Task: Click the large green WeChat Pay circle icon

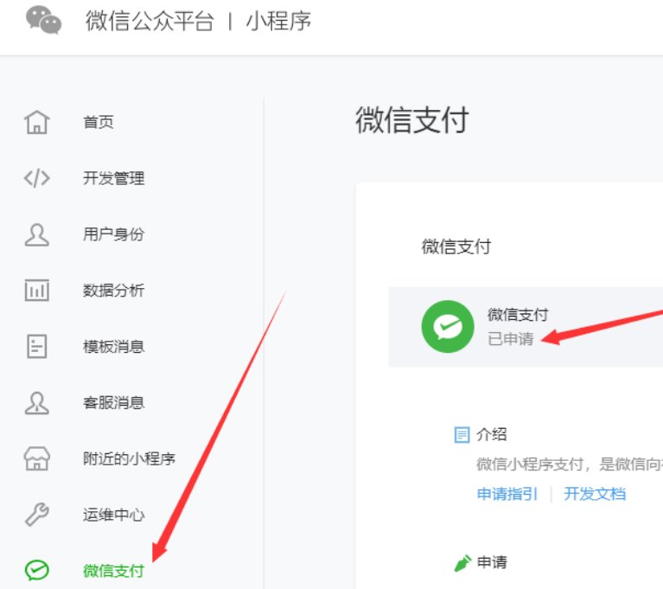Action: click(448, 326)
